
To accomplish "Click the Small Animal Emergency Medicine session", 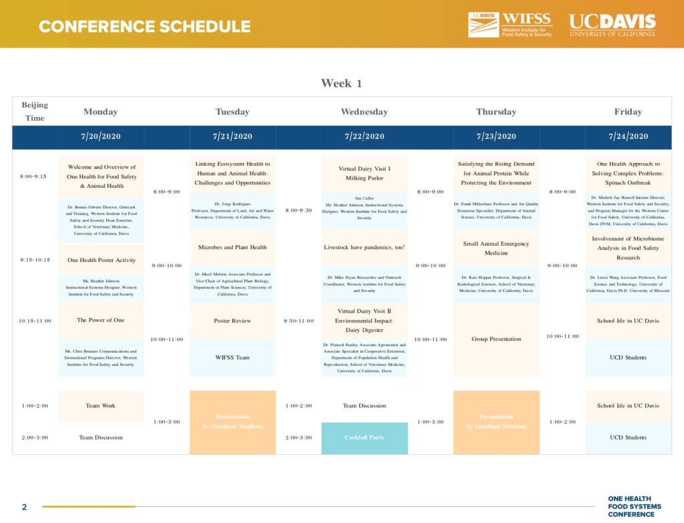I will (x=496, y=248).
